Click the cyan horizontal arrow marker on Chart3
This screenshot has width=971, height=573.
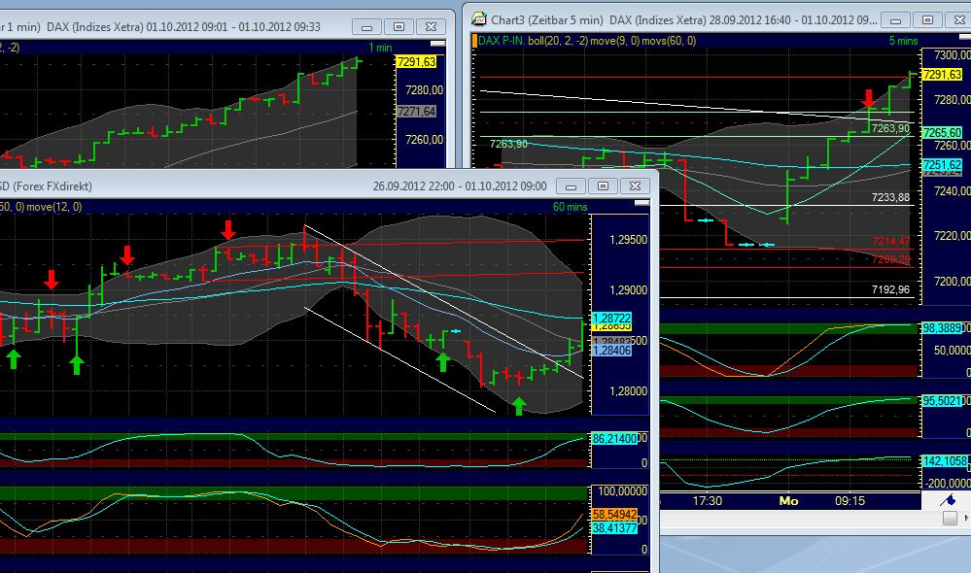(706, 219)
